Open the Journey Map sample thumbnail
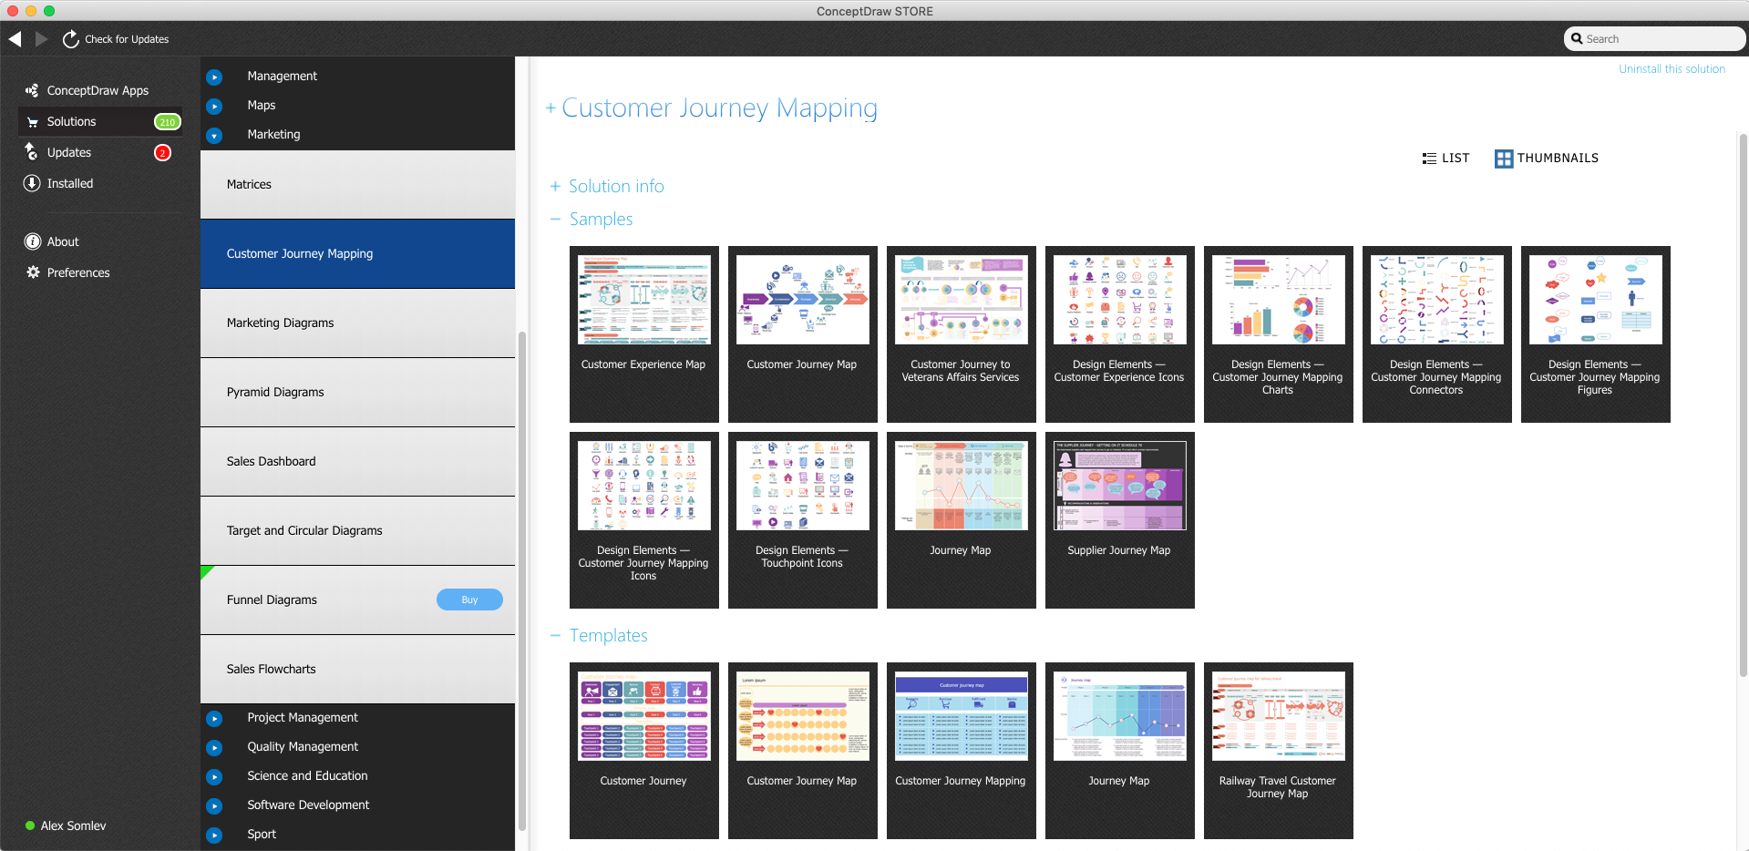This screenshot has width=1749, height=851. [x=962, y=519]
